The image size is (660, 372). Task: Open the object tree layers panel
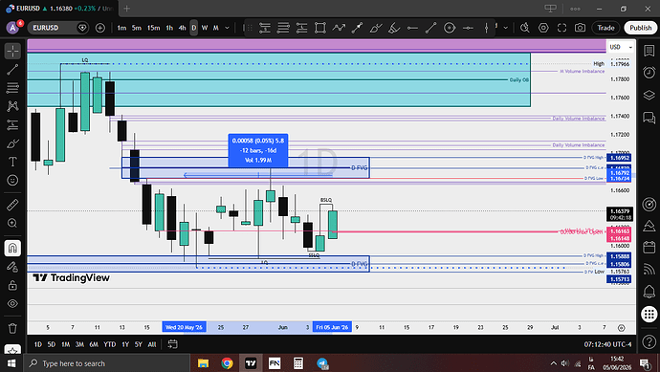(649, 95)
